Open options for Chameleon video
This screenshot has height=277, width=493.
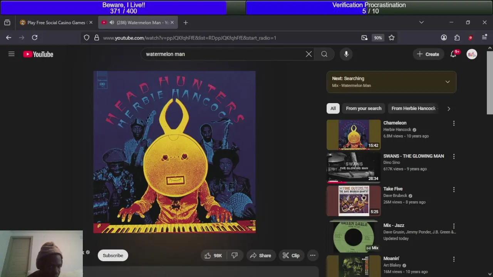(x=454, y=123)
